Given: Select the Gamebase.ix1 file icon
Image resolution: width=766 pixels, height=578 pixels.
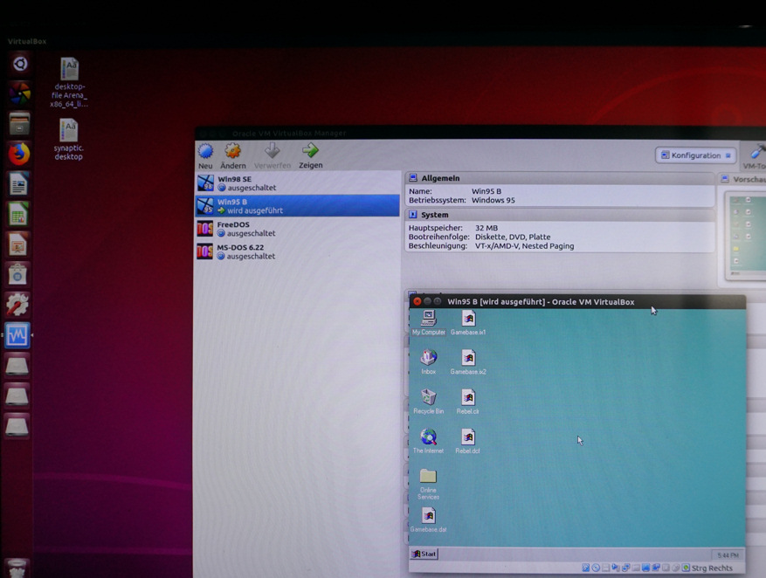Looking at the screenshot, I should [468, 319].
